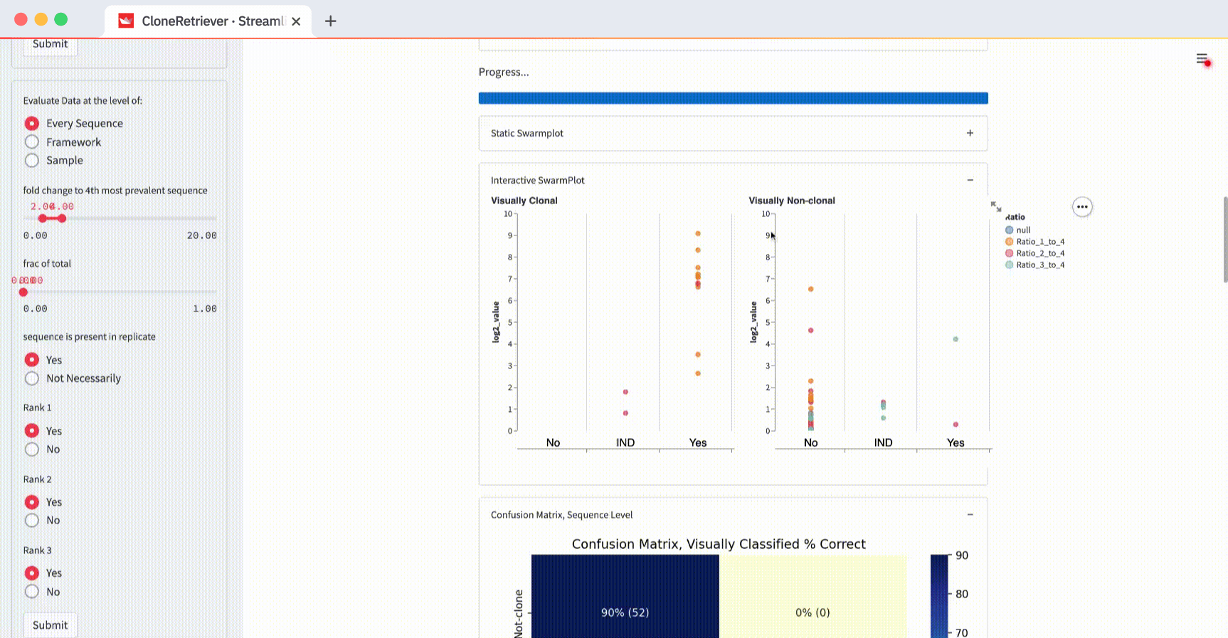Click the bottom Submit button
This screenshot has width=1228, height=638.
(x=50, y=625)
